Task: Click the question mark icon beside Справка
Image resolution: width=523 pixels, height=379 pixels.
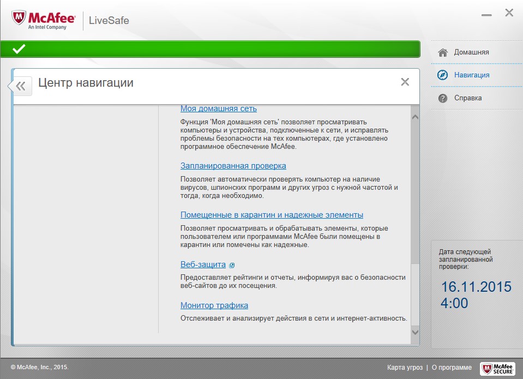Action: (x=443, y=98)
